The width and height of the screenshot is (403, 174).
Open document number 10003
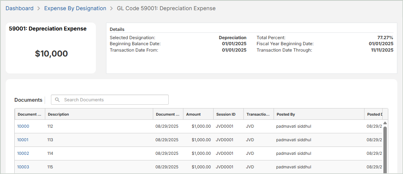pos(23,167)
